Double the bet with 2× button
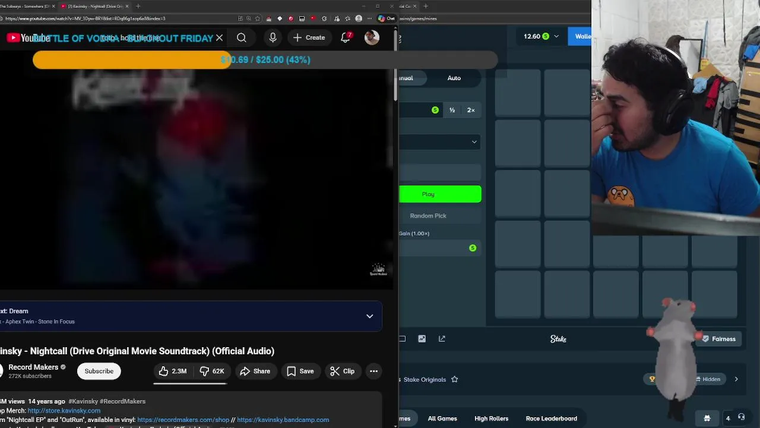 tap(471, 110)
